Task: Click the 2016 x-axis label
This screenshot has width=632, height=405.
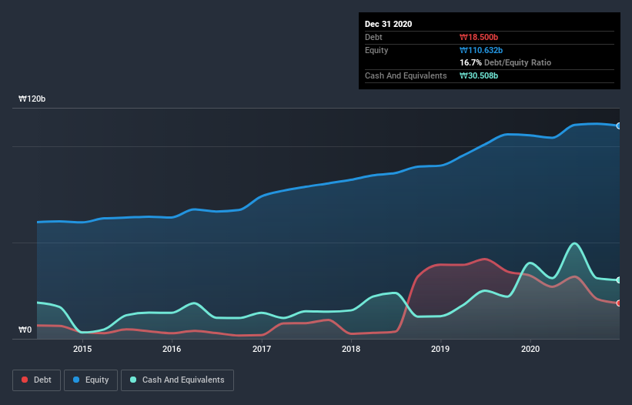Action: click(172, 349)
